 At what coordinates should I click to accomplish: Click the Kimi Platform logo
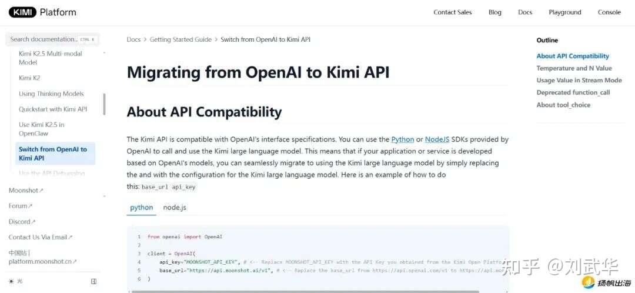pyautogui.click(x=42, y=12)
